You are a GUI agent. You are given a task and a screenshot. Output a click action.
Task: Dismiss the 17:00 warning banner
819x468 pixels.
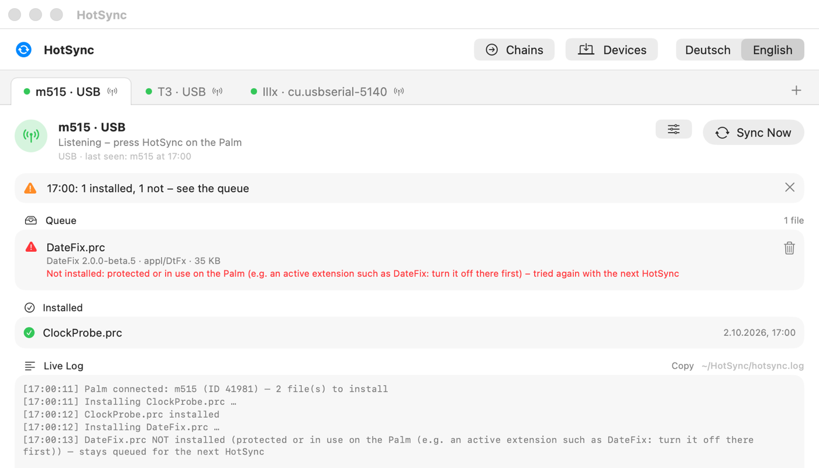pyautogui.click(x=789, y=188)
